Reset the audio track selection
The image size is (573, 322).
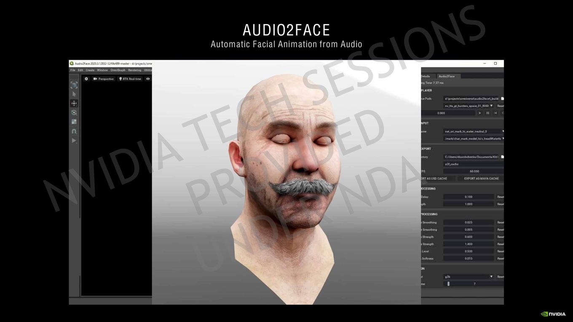[500, 106]
